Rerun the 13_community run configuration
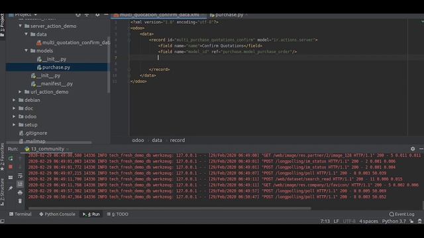 11,158
